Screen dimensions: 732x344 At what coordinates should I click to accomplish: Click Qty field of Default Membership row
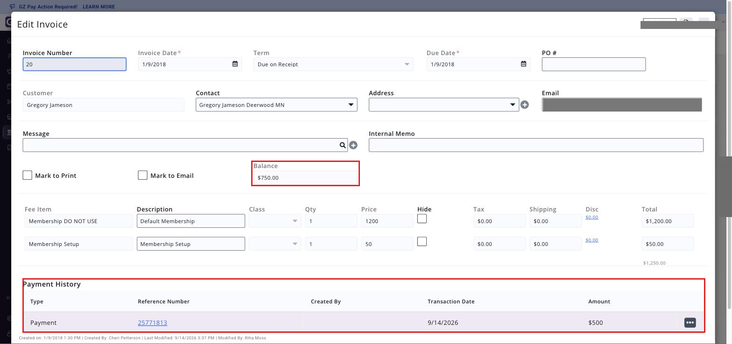tap(331, 221)
